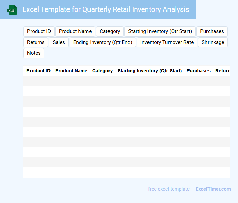Viewport: 238px width, 203px height.
Task: Click the Product Name column header
Action: [71, 71]
